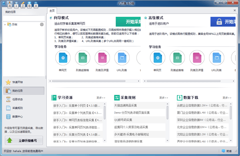Screen dimensions: 240x156
Task: Open 更多>> link for 学习资源
Action: click(101, 98)
